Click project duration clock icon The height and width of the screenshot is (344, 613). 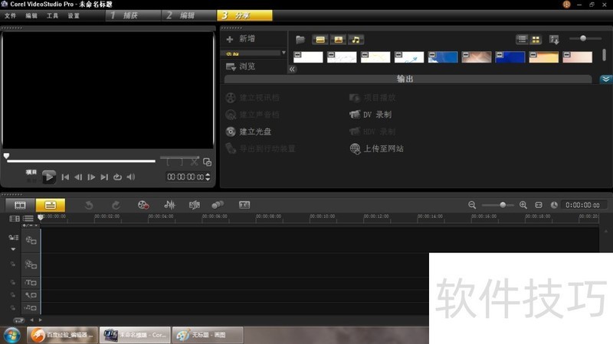[554, 205]
